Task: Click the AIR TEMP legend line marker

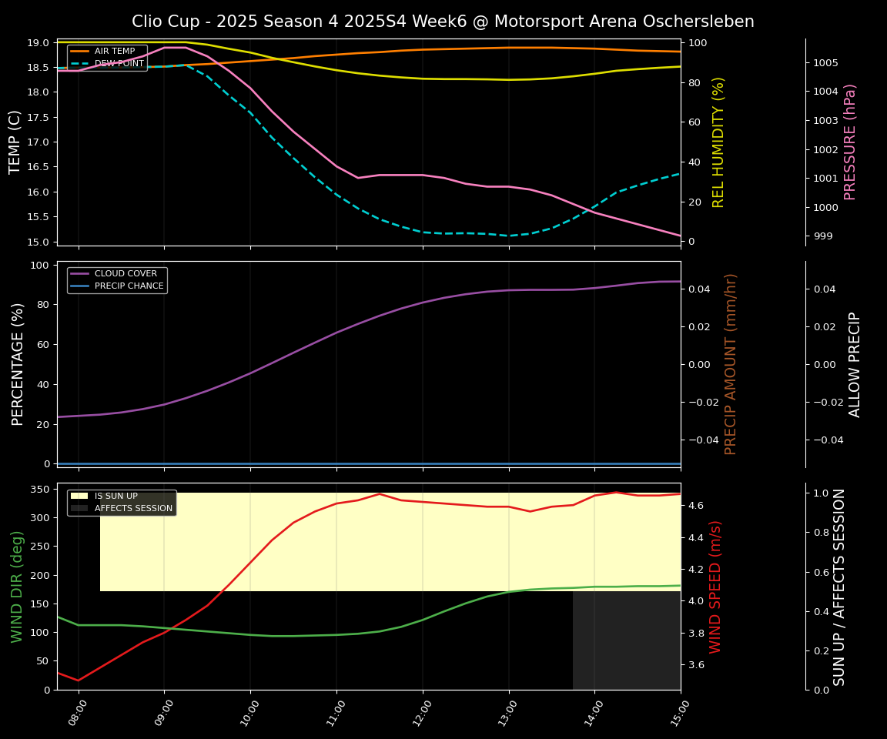Action: point(80,52)
